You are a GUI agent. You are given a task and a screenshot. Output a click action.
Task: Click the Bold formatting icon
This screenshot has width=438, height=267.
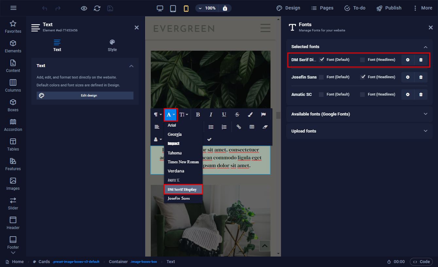(198, 115)
